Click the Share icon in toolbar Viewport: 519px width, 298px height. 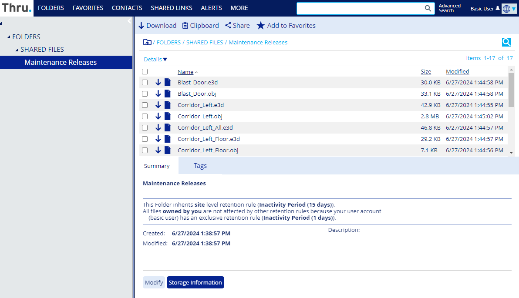click(228, 26)
